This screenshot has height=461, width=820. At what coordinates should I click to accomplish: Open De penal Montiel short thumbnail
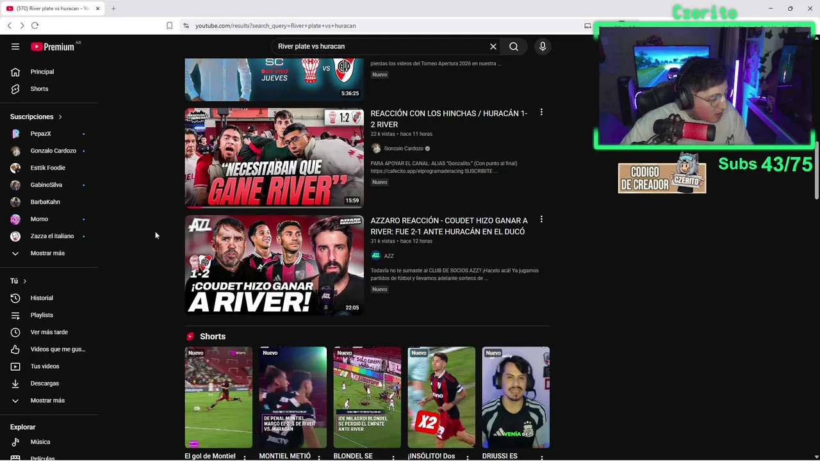(293, 398)
